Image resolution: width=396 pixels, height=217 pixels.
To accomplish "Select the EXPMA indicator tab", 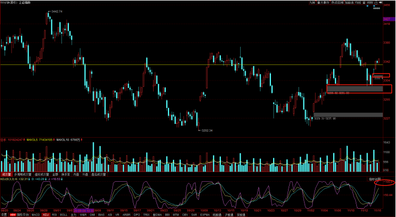I will pyautogui.click(x=205, y=215).
